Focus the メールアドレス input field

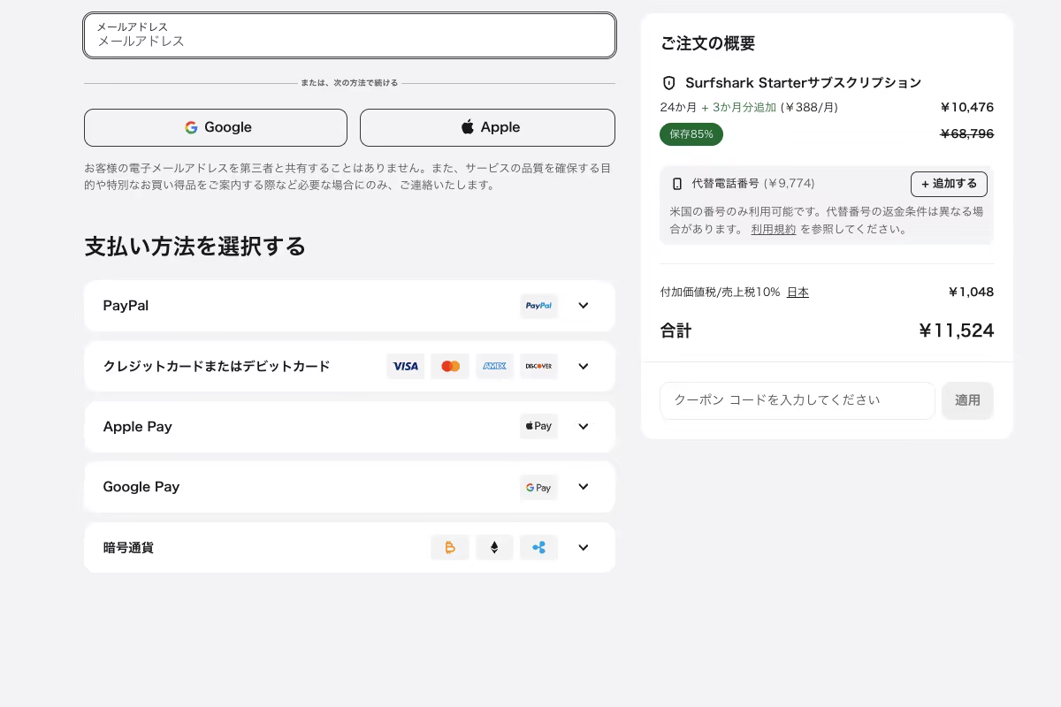[349, 35]
